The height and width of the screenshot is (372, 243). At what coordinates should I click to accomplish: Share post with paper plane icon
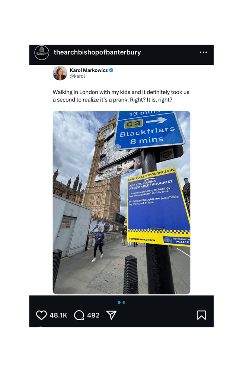click(x=111, y=315)
